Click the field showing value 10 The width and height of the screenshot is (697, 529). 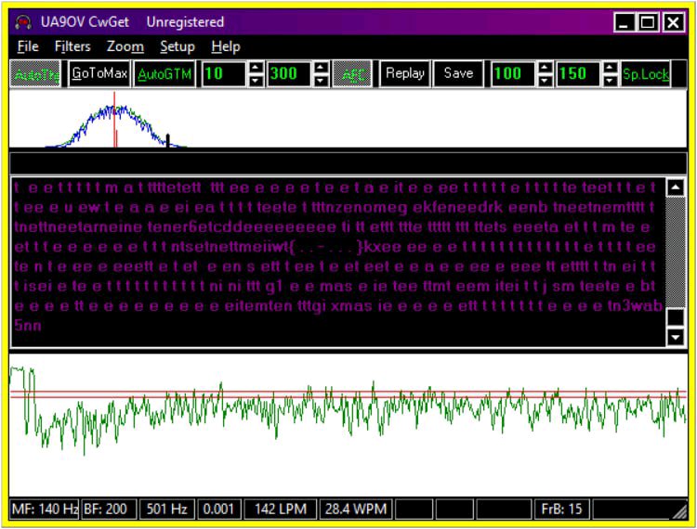(223, 74)
